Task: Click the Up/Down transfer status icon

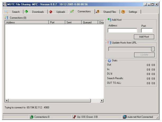Action: coord(75,117)
